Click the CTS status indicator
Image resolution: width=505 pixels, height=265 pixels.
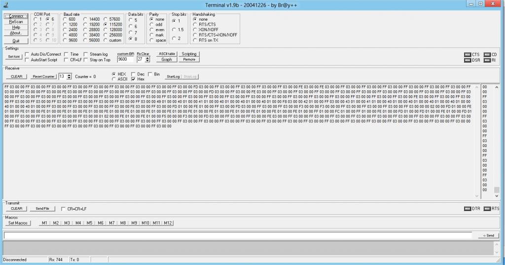(x=468, y=54)
